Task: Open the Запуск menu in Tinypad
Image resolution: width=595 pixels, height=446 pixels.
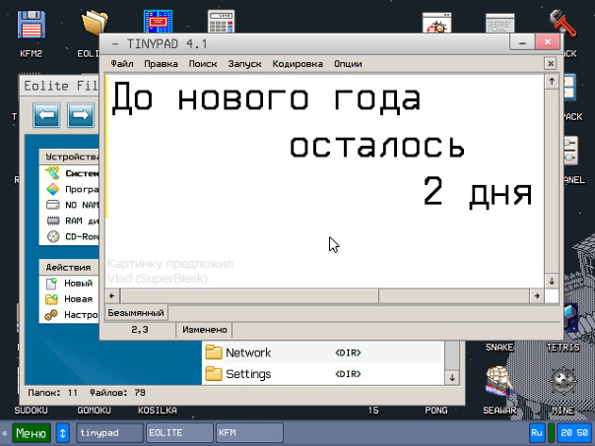Action: click(x=244, y=64)
